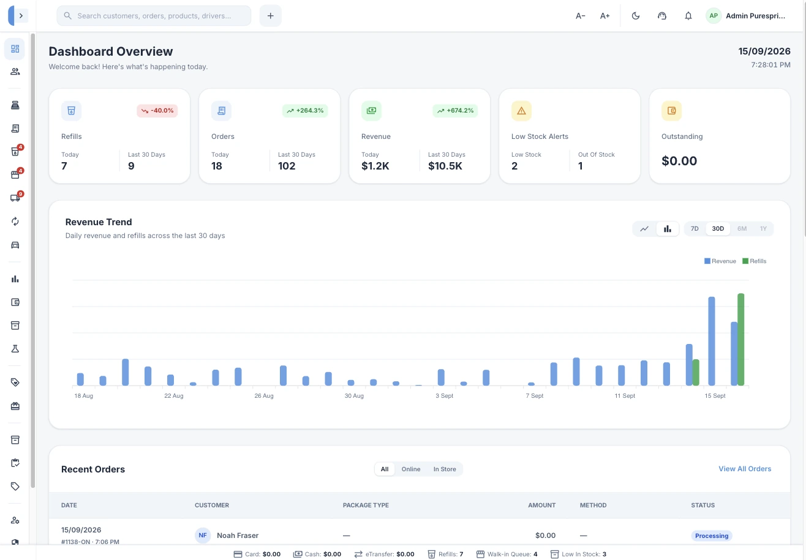Click Cash: $0.00 in status bar
This screenshot has width=806, height=560.
pos(317,554)
